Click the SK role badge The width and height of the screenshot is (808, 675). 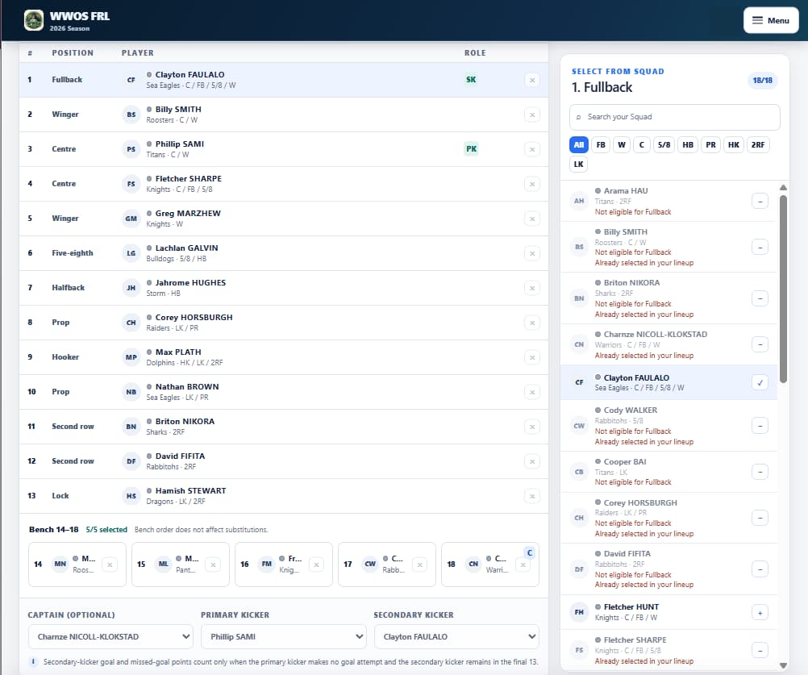471,80
